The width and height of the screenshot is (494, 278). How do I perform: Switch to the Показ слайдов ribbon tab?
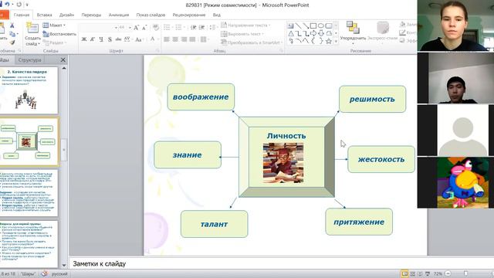click(151, 15)
